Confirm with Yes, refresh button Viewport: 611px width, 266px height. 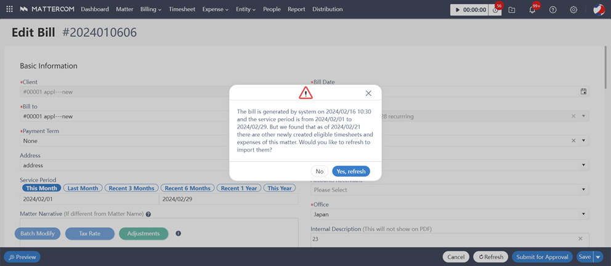click(x=351, y=171)
